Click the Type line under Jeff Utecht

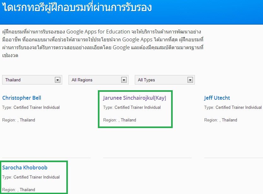pyautogui.click(x=233, y=108)
